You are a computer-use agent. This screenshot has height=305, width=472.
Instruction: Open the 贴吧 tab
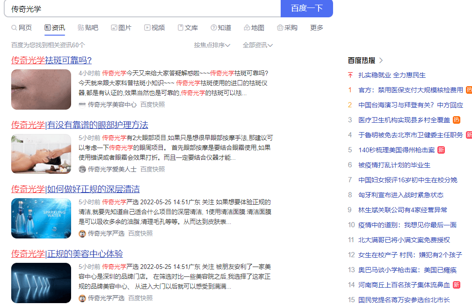pyautogui.click(x=87, y=28)
